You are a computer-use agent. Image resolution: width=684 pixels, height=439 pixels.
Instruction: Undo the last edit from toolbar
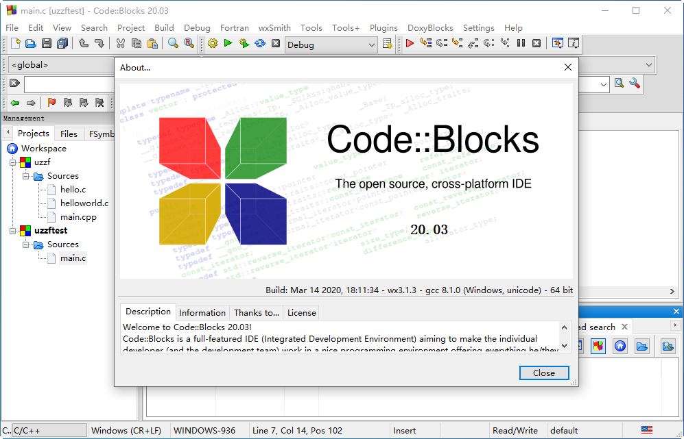[83, 43]
